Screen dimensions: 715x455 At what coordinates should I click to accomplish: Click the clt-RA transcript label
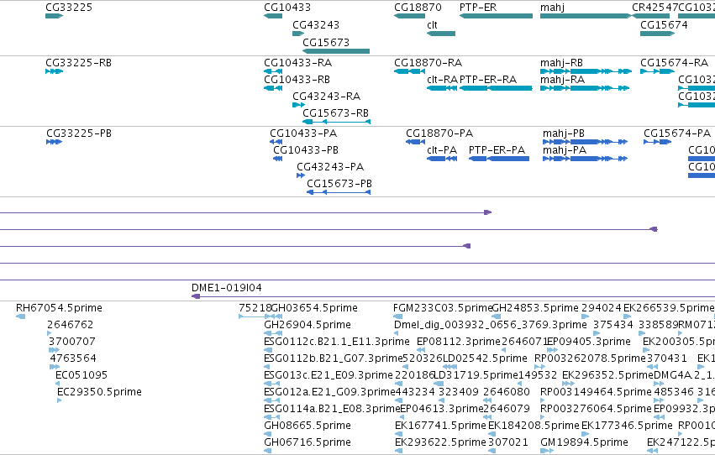click(442, 79)
